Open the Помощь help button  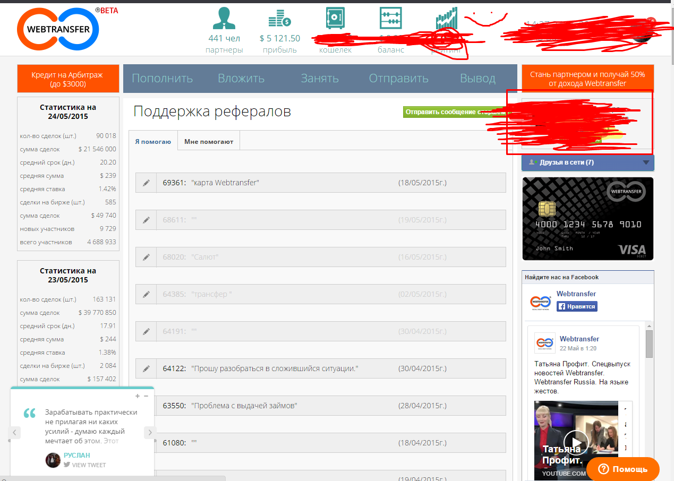pos(623,469)
